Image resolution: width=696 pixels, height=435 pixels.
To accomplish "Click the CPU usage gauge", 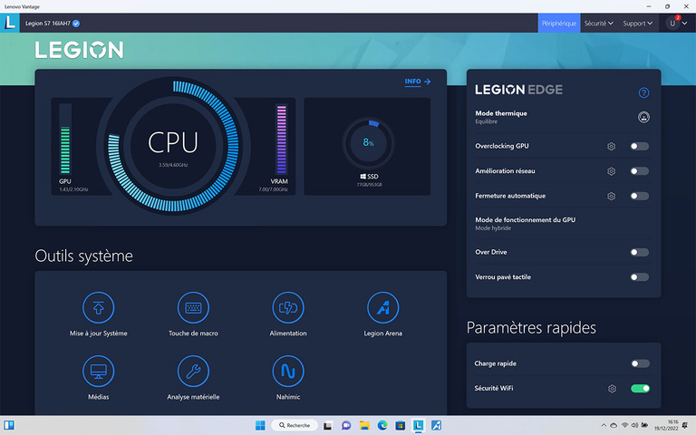I will click(173, 146).
